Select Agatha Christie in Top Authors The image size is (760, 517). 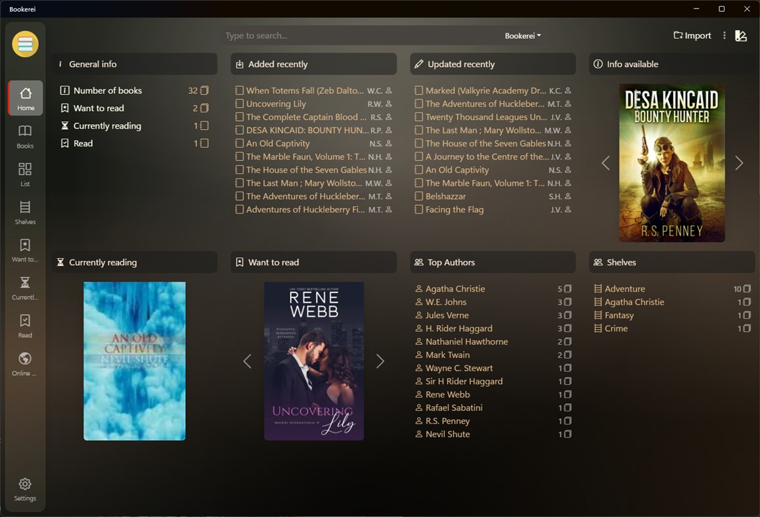coord(455,288)
